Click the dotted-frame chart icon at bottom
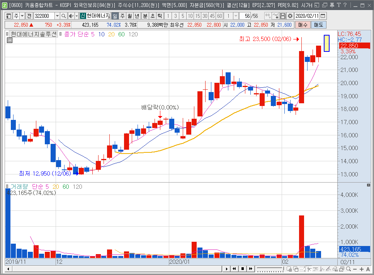The width and height of the screenshot is (374, 275). 303,269
